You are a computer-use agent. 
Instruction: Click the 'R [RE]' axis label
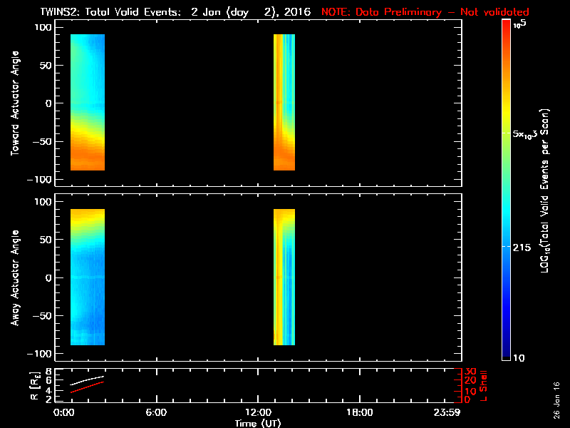pyautogui.click(x=35, y=386)
